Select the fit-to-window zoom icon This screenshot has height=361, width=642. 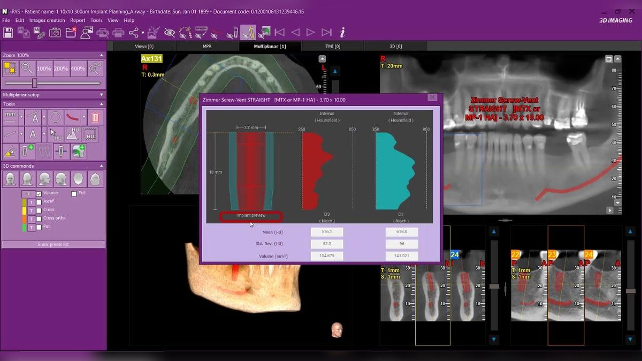point(10,68)
